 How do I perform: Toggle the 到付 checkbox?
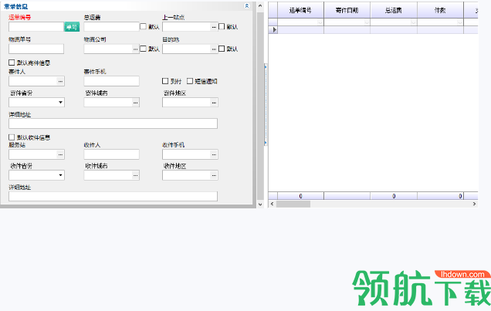165,81
